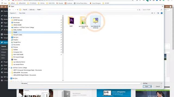Image resolution: width=174 pixels, height=97 pixels.
Task: Select Videos in the navigation pane
Action: pos(15,60)
